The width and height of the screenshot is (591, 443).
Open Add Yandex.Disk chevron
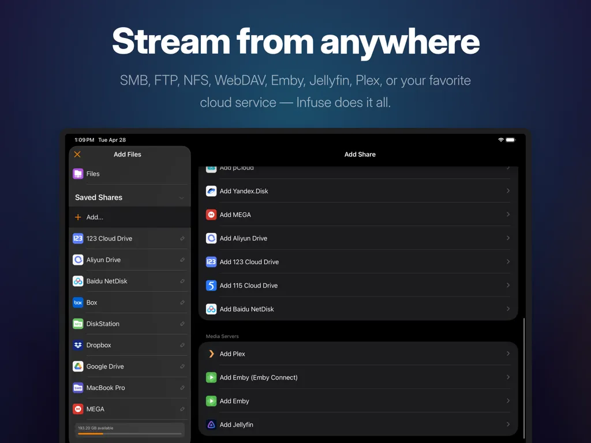click(x=508, y=191)
